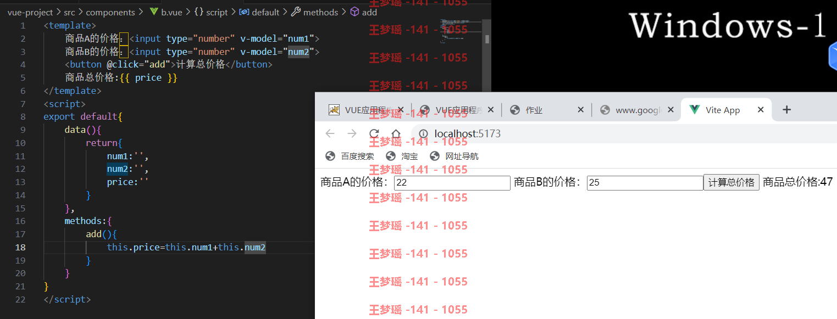Click the 商品总价格:47 result text
The width and height of the screenshot is (837, 319).
tap(798, 182)
